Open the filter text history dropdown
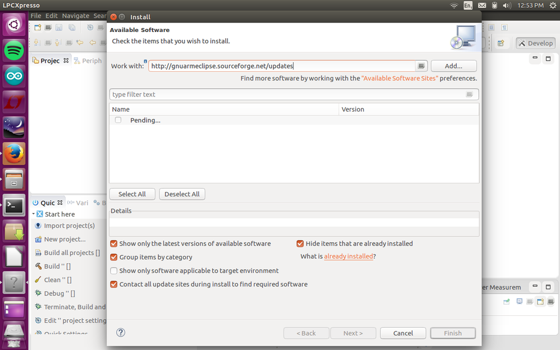The height and width of the screenshot is (350, 560). point(470,94)
